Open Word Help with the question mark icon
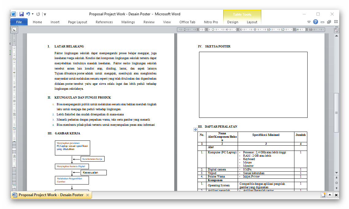The image size is (349, 209). (316, 21)
